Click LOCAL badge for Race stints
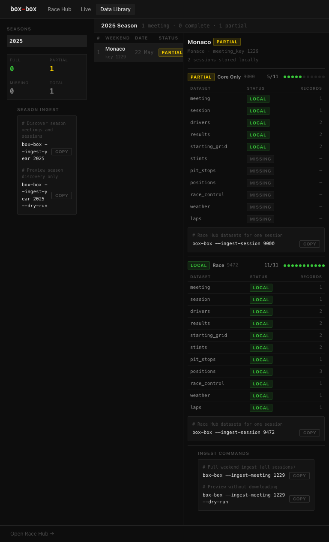The height and width of the screenshot is (542, 329). (x=261, y=348)
